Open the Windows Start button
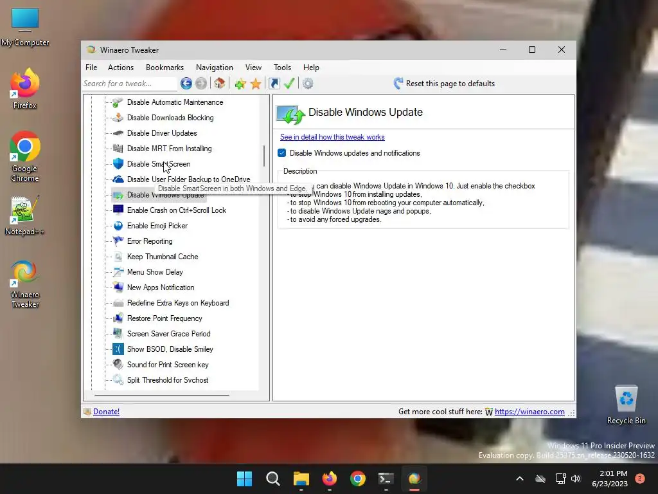 244,479
